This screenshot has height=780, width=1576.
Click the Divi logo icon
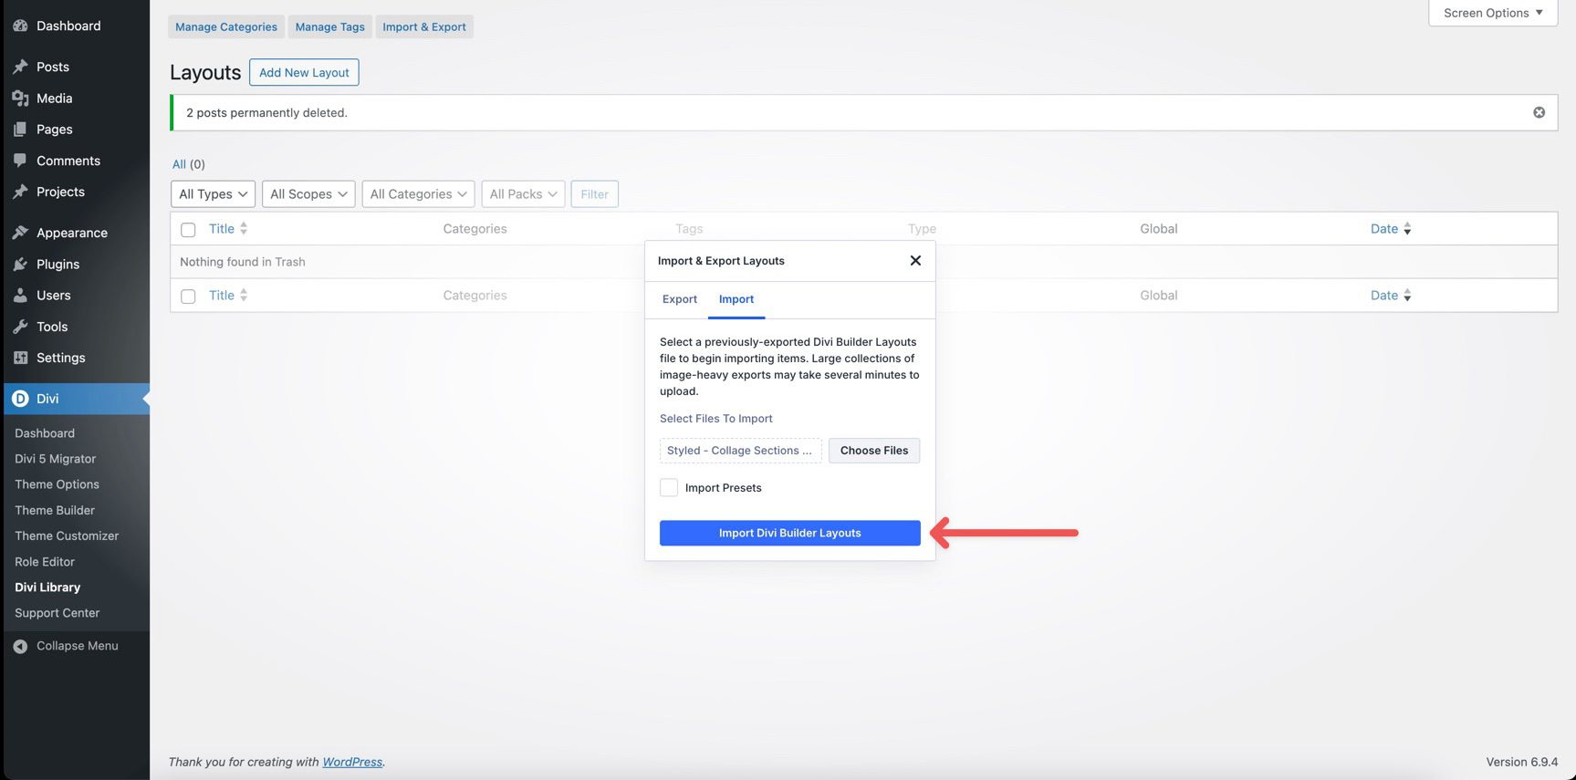coord(20,399)
